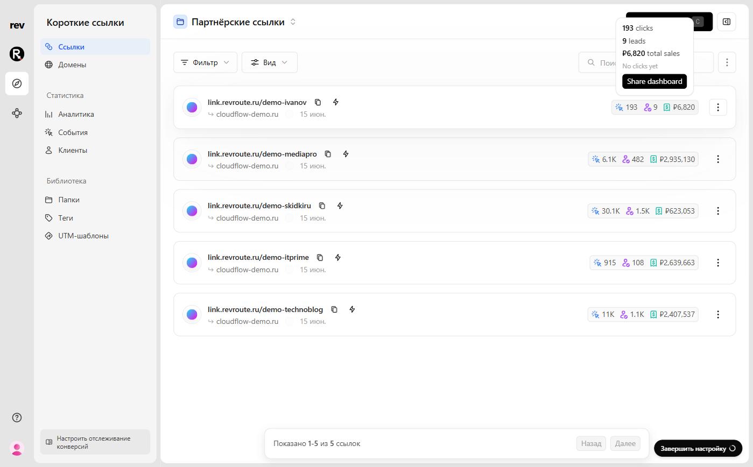
Task: Open the three-dot menu for demo-technoblog
Action: [x=717, y=314]
